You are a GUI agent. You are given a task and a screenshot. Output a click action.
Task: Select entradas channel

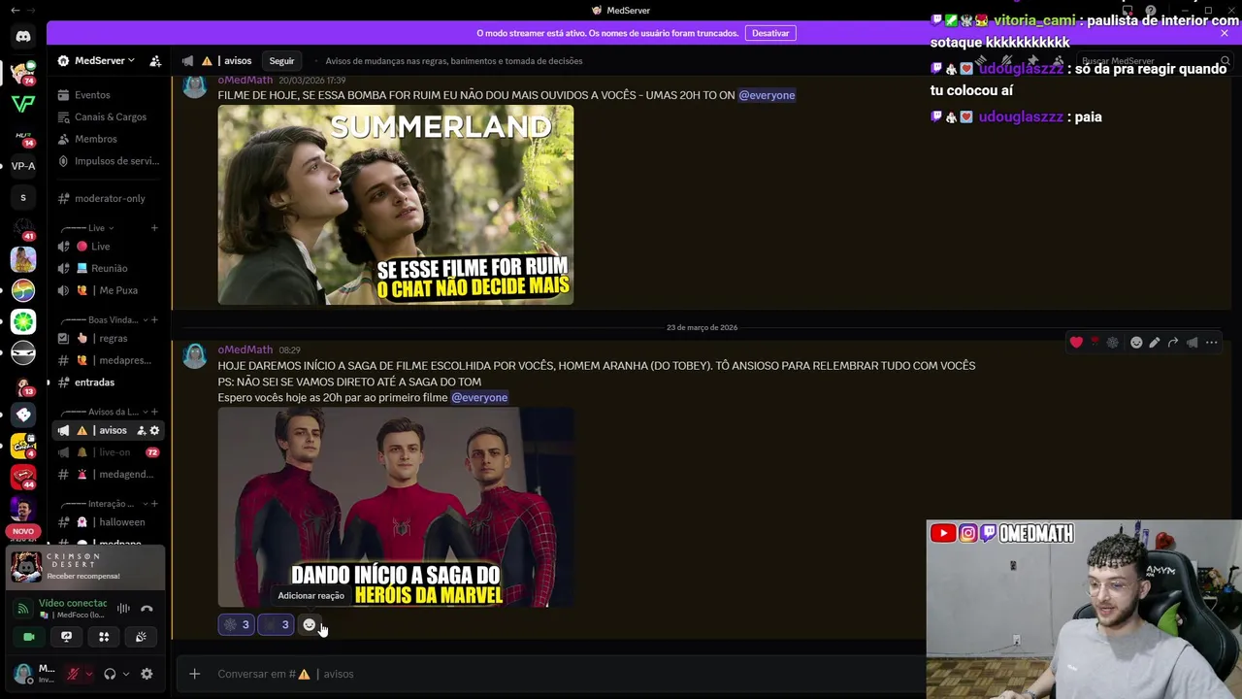pos(108,383)
